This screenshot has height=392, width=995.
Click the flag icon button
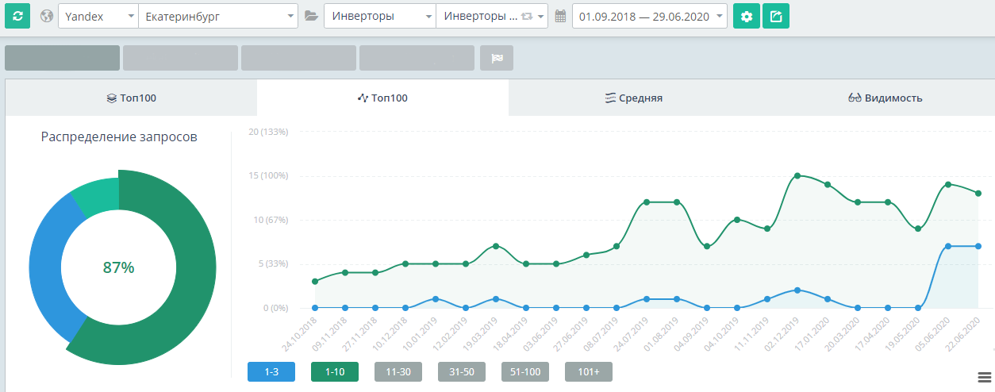click(497, 58)
